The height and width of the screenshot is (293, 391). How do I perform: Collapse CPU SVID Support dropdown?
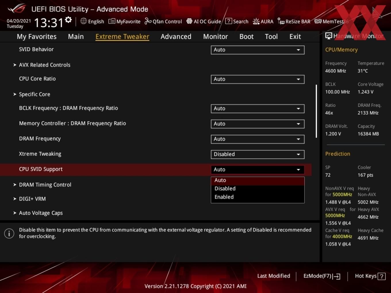coord(258,169)
